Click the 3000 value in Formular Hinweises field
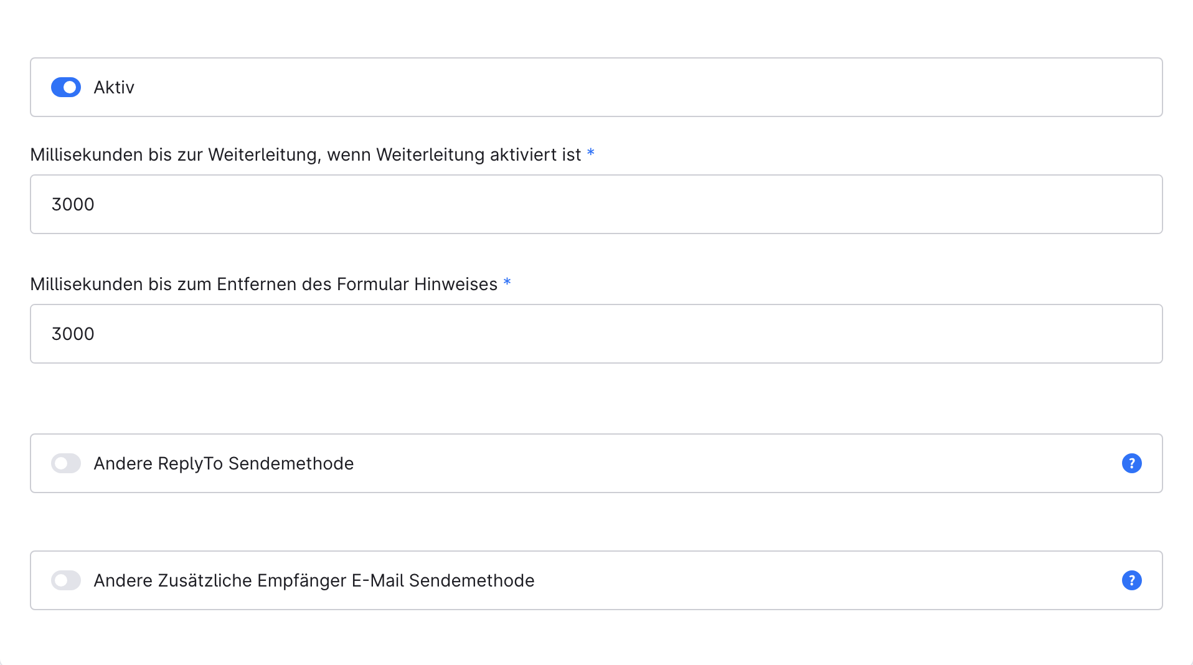Image resolution: width=1193 pixels, height=665 pixels. [73, 334]
